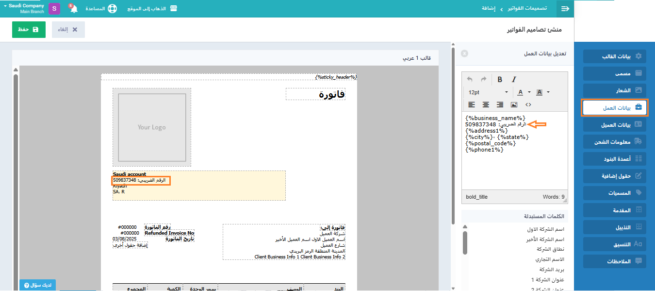655x291 pixels.
Task: Click the Your Logo placeholder in preview
Action: pos(152,127)
